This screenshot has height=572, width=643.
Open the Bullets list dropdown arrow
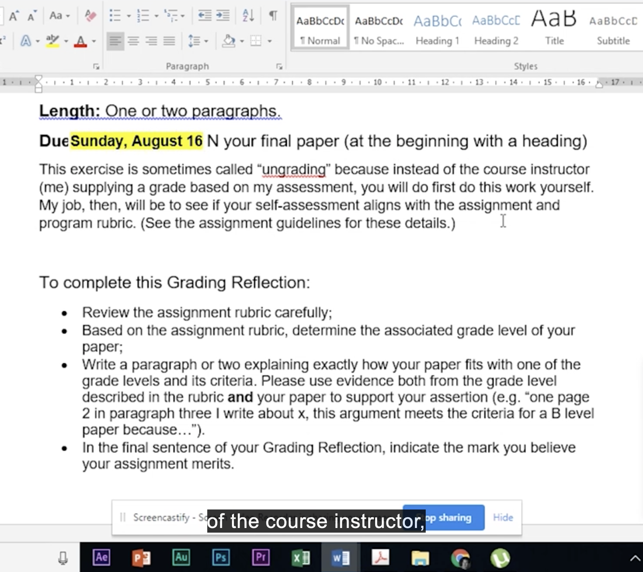[x=129, y=16]
